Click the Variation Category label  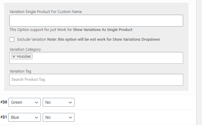click(25, 50)
